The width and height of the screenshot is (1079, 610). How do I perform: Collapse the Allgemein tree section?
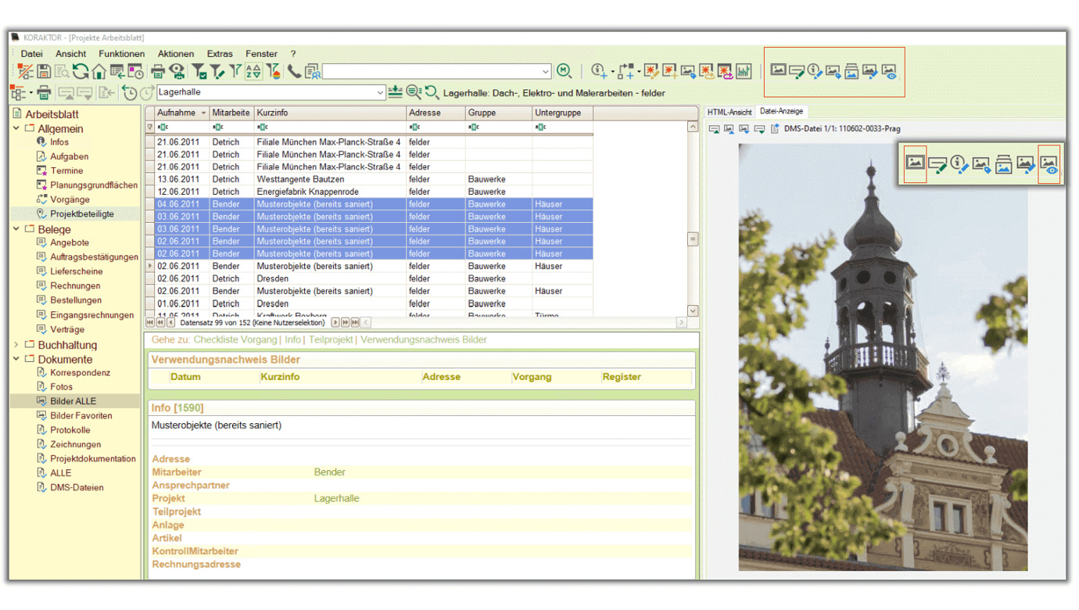click(x=16, y=128)
